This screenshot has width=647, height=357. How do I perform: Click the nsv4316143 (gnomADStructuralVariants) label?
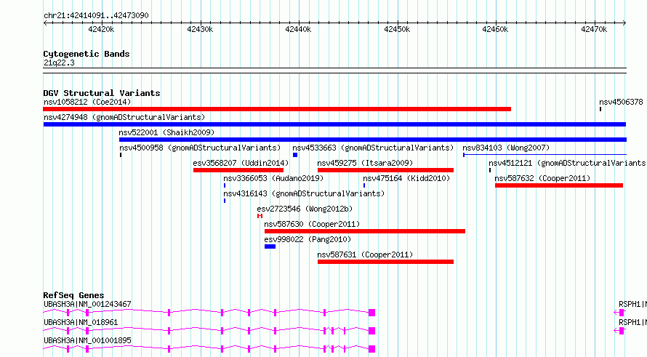304,193
